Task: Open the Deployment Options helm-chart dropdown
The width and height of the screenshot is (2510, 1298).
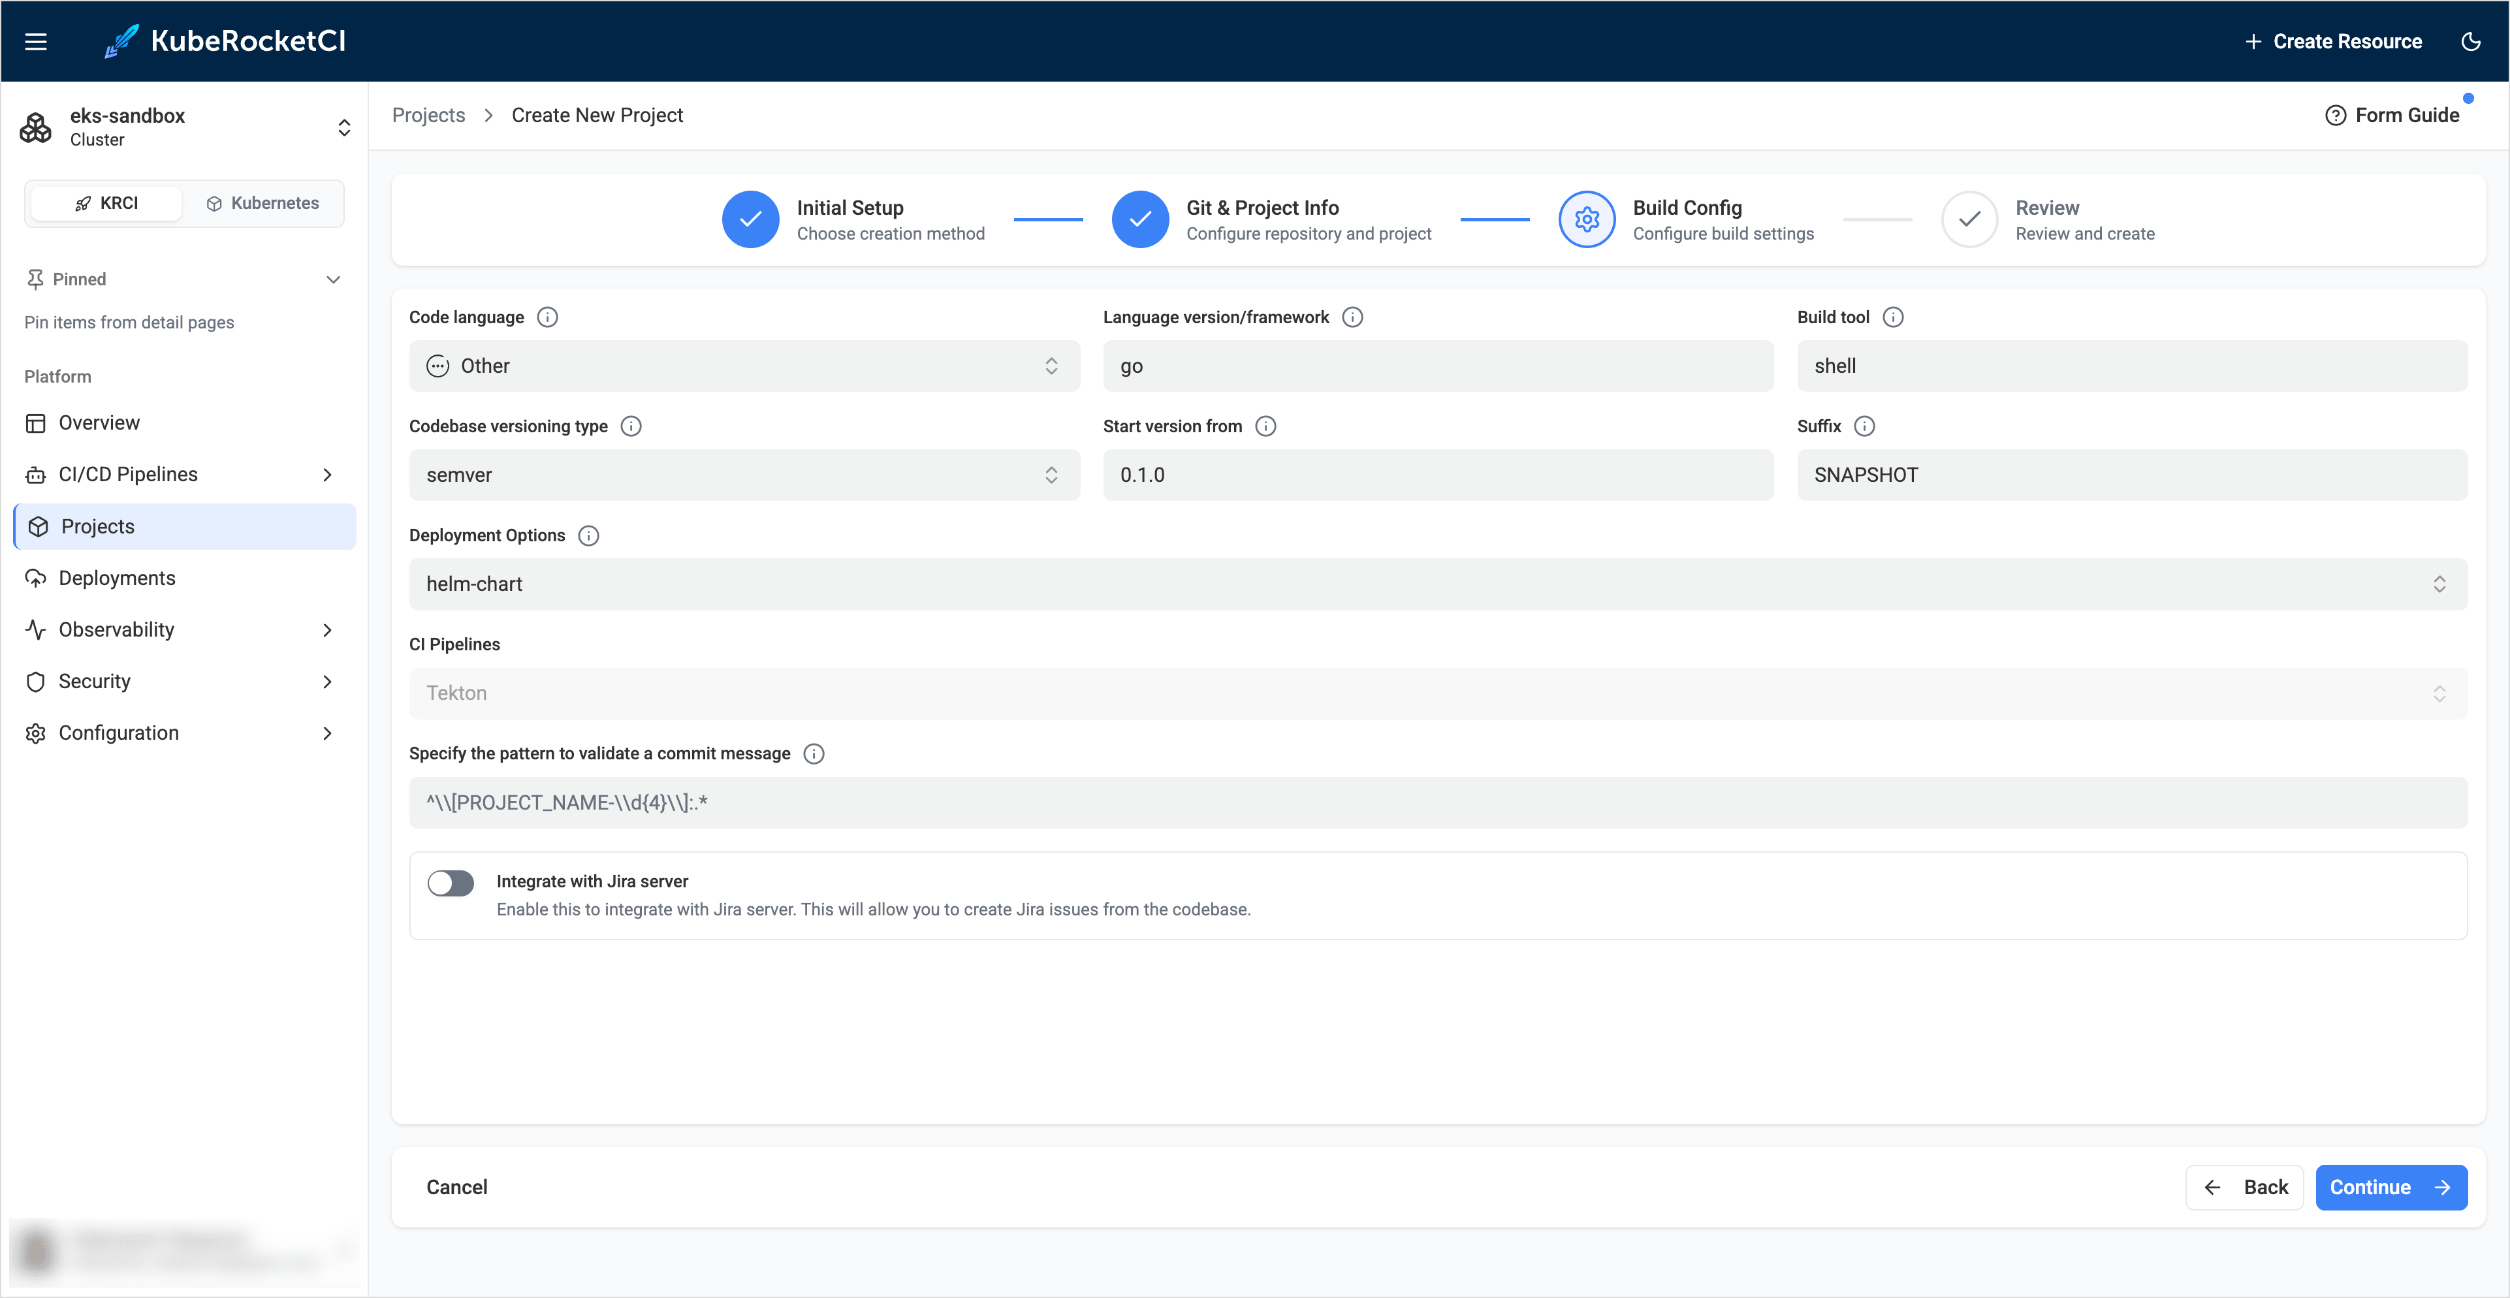Action: (x=1438, y=584)
